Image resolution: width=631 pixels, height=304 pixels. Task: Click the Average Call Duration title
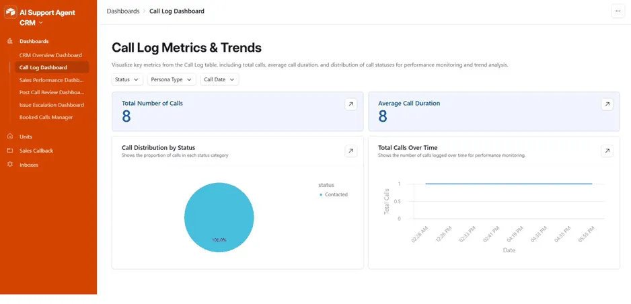point(409,104)
